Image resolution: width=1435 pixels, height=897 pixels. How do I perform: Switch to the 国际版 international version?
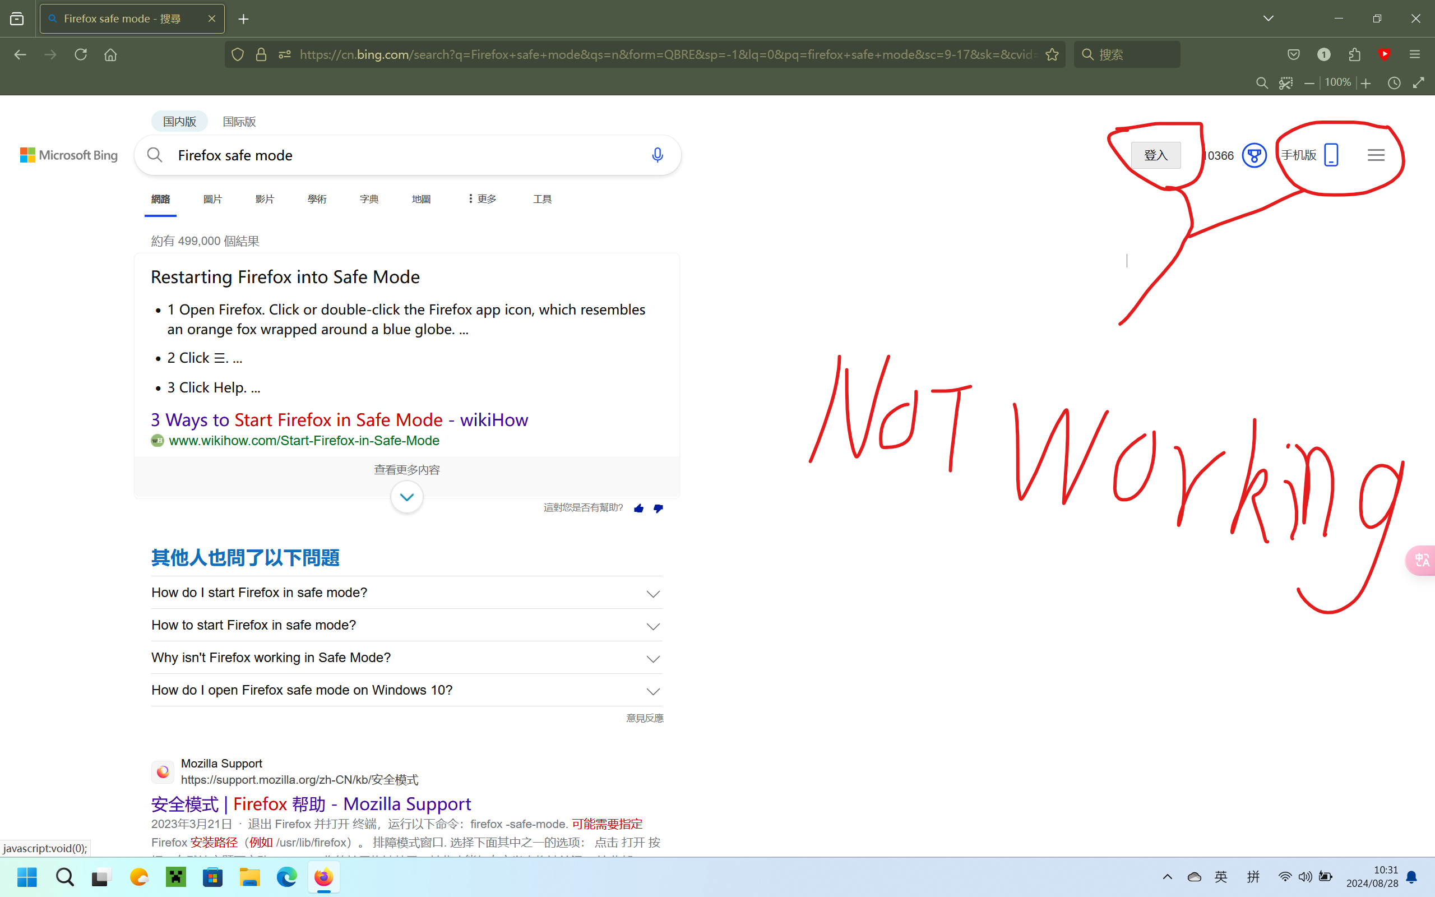[239, 122]
